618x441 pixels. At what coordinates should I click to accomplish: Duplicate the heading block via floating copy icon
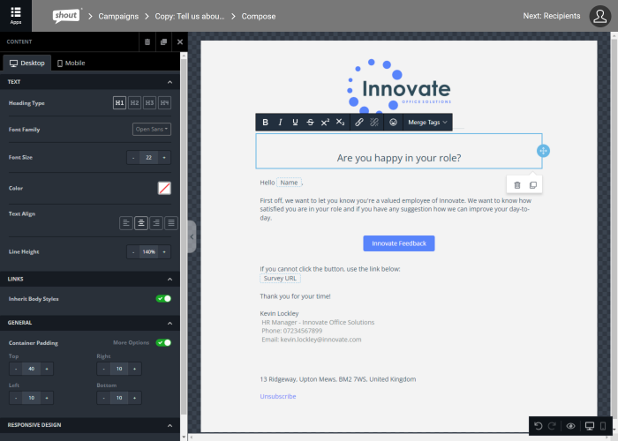click(533, 185)
